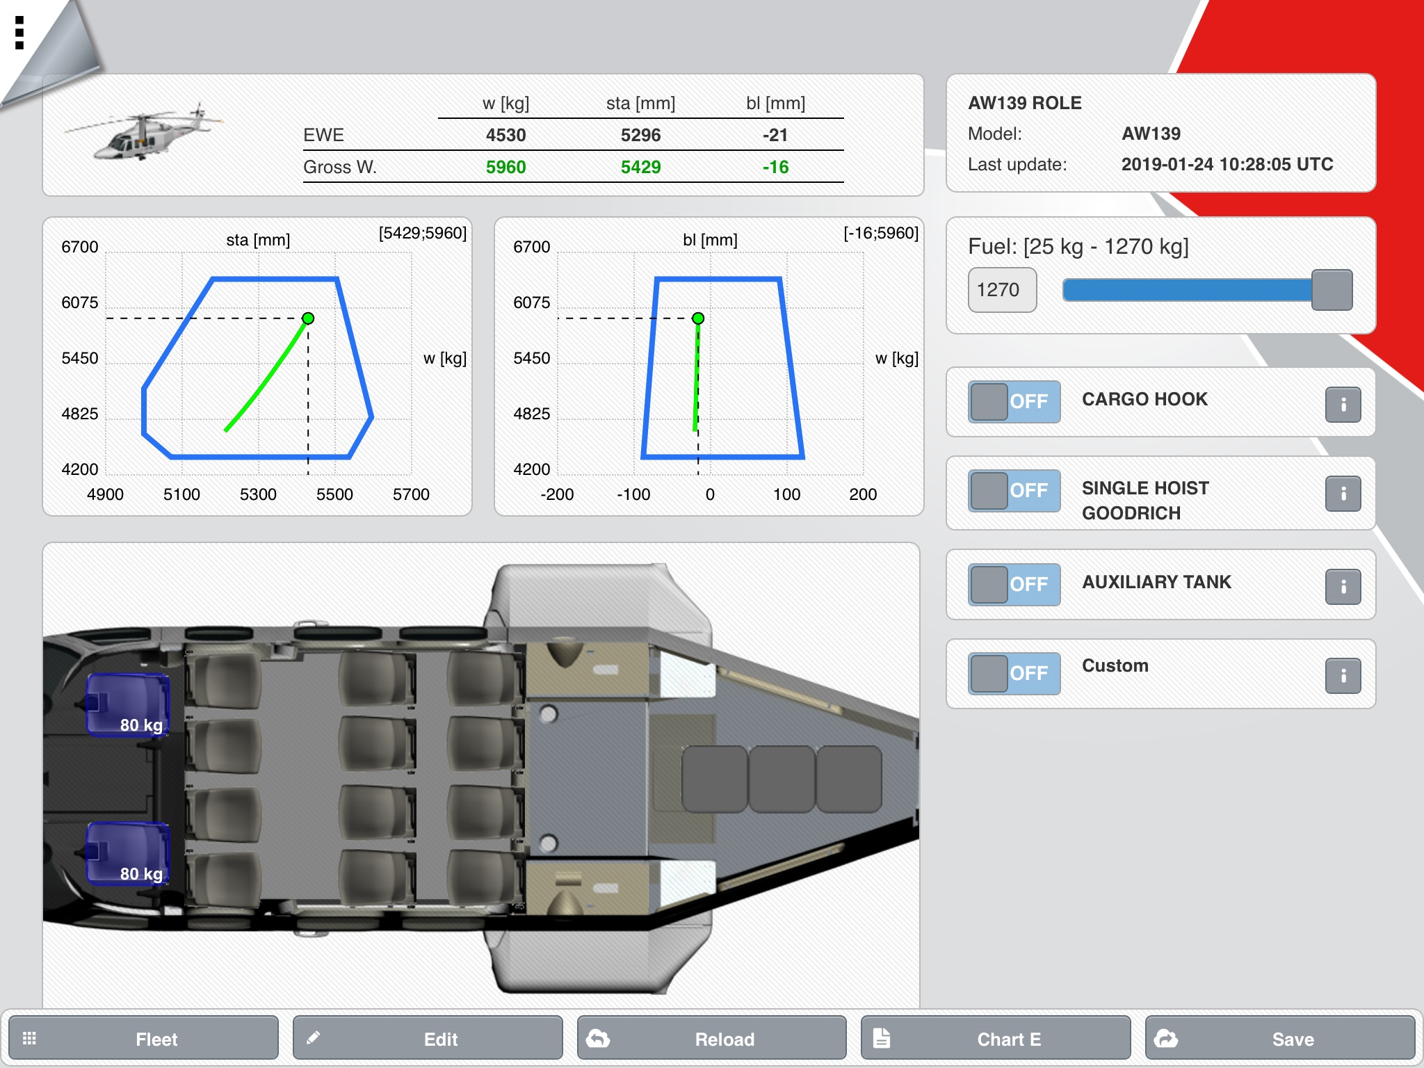
Task: Select the middle gray baggage compartment block
Action: click(x=782, y=779)
